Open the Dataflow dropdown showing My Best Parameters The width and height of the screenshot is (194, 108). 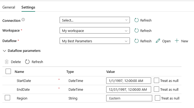pyautogui.click(x=94, y=41)
